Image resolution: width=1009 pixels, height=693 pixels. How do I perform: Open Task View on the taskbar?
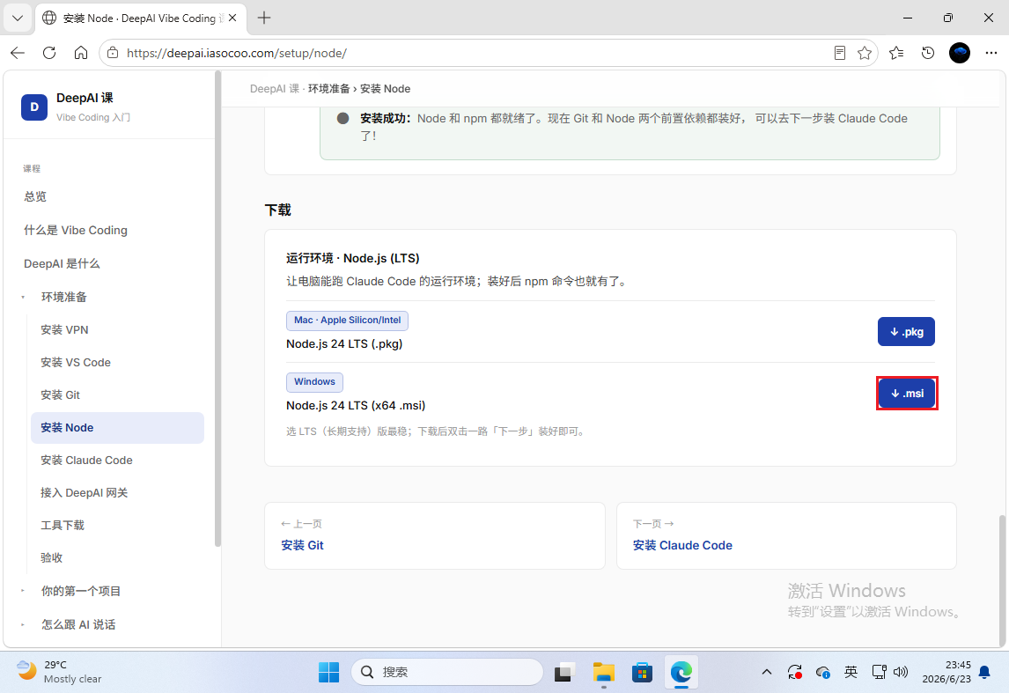click(564, 673)
